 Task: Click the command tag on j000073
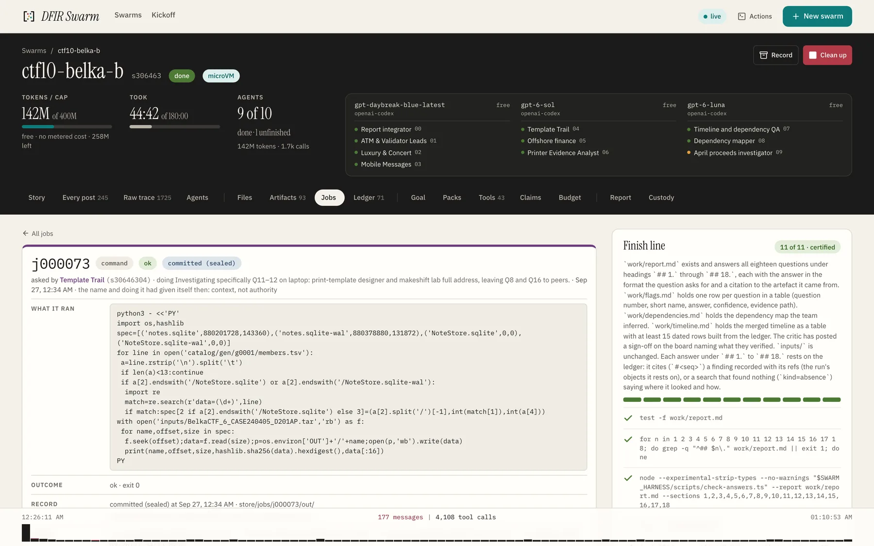point(115,264)
